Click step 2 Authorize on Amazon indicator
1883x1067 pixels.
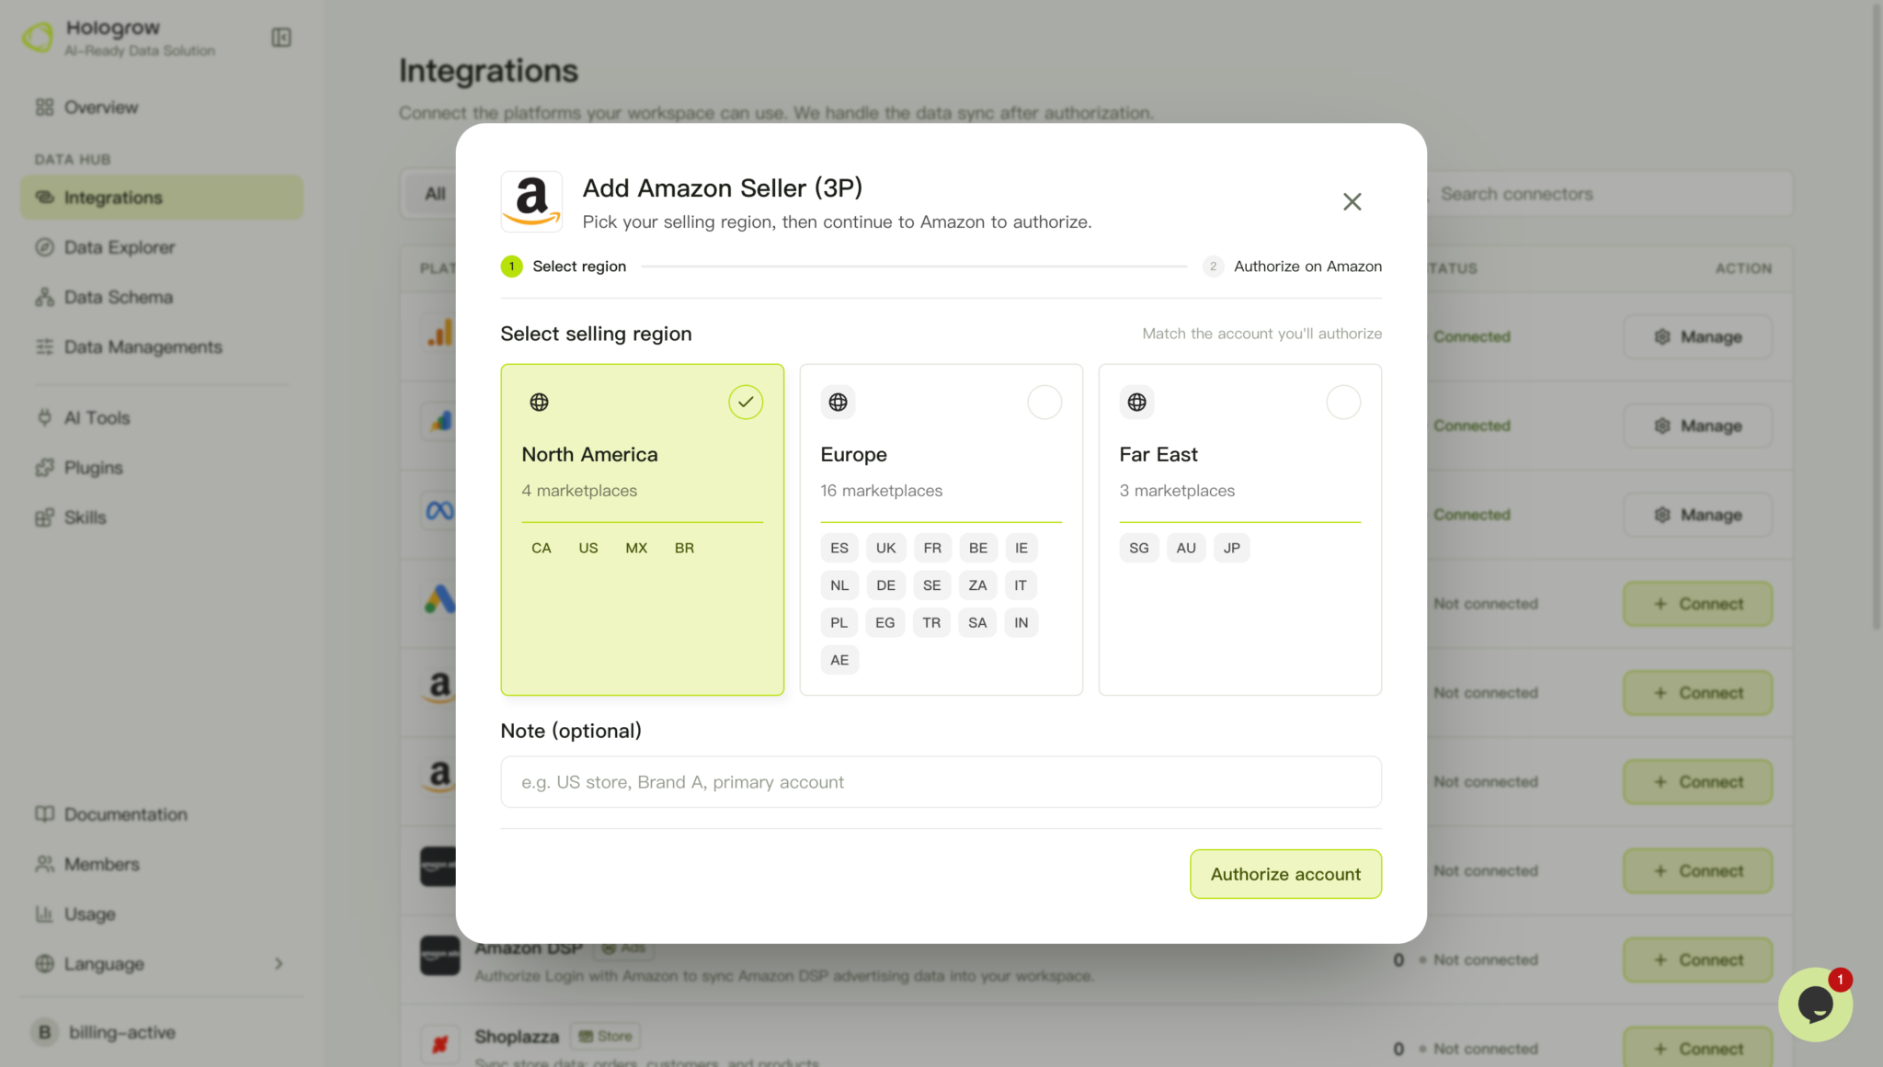(x=1292, y=267)
